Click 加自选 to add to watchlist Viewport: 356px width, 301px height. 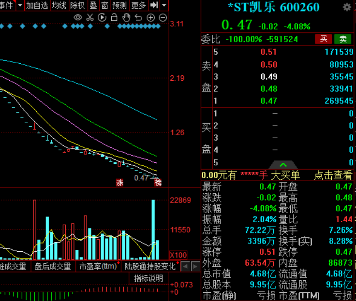coord(37,5)
